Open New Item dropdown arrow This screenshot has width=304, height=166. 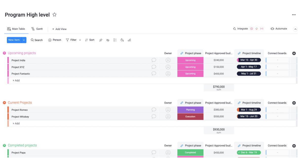(24, 40)
